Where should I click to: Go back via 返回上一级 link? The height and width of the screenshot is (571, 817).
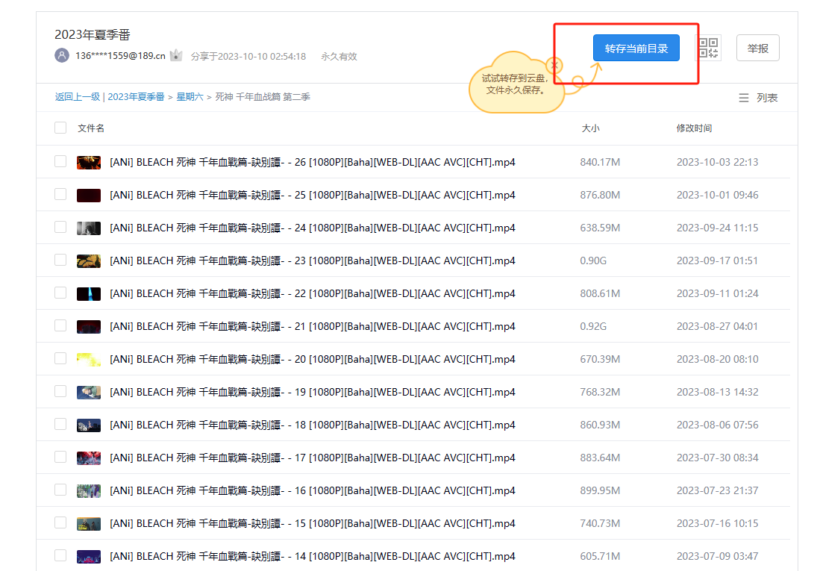pyautogui.click(x=77, y=97)
